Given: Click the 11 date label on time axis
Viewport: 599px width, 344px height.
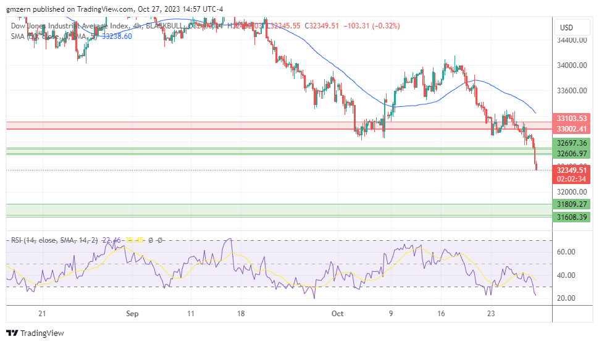Looking at the screenshot, I should point(191,313).
